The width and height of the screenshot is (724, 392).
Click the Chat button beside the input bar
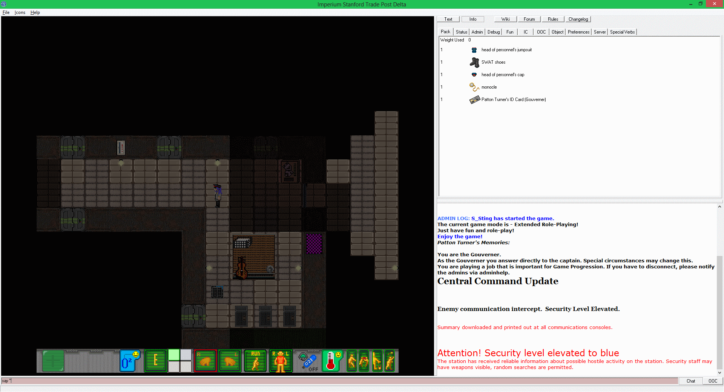point(691,381)
